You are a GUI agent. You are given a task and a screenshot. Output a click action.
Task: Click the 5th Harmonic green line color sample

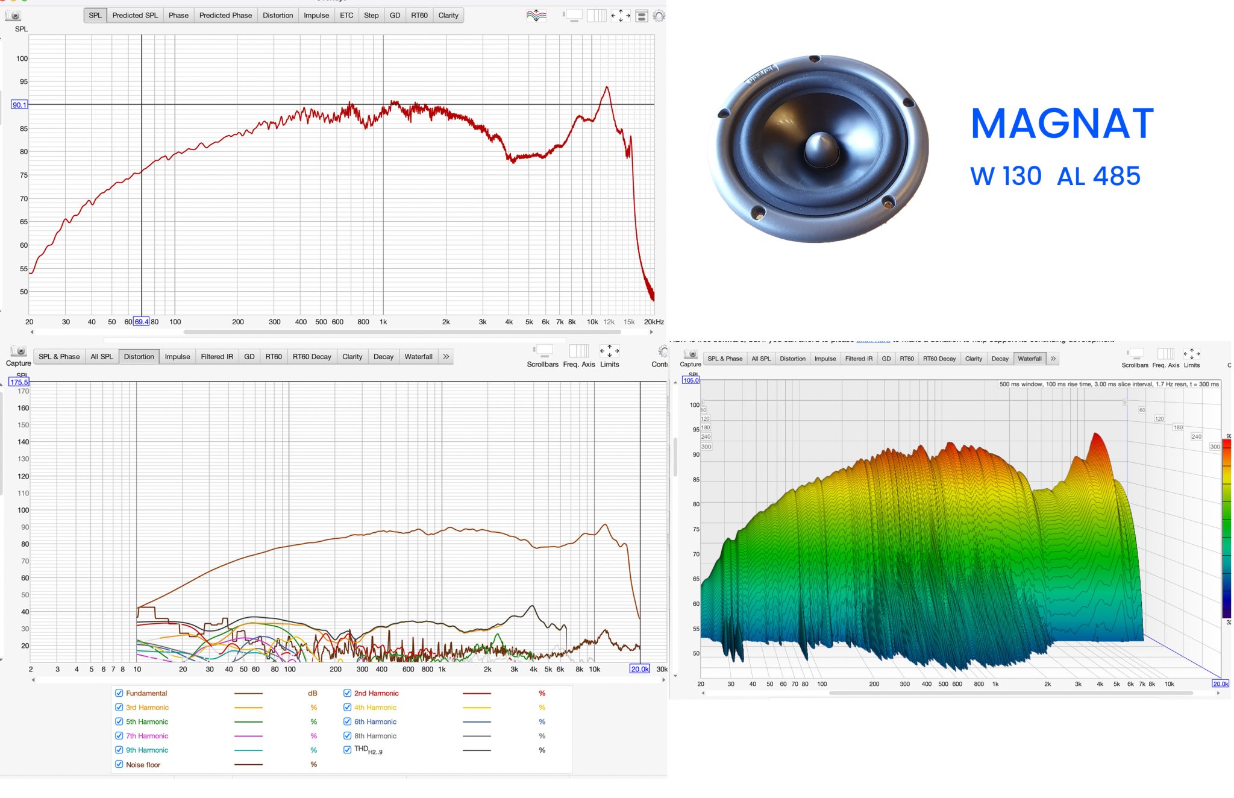[x=248, y=722]
